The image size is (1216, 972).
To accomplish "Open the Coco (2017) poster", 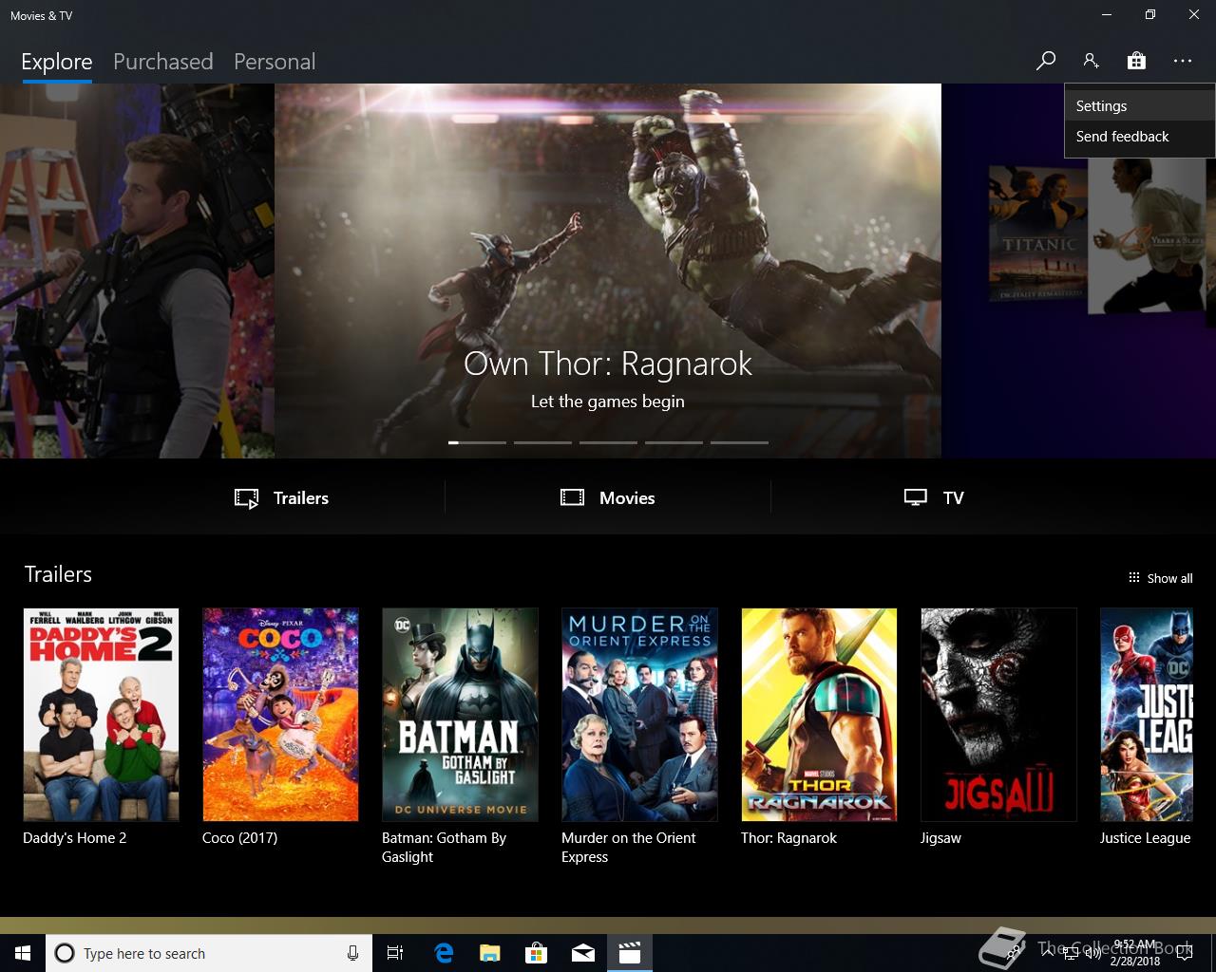I will (x=280, y=715).
